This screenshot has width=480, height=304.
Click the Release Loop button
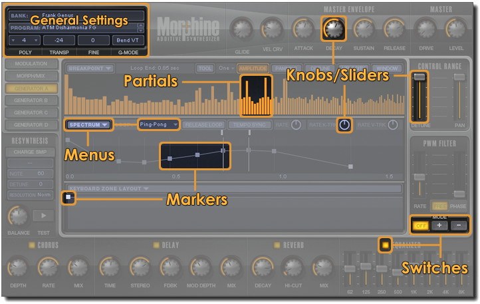click(204, 124)
